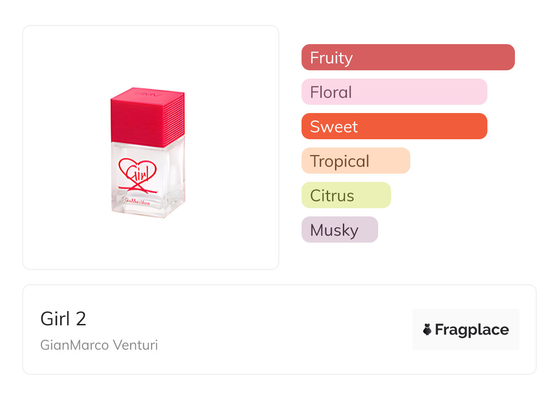Pick the Musky accord bar
Screen dimensions: 559x397
(x=340, y=230)
